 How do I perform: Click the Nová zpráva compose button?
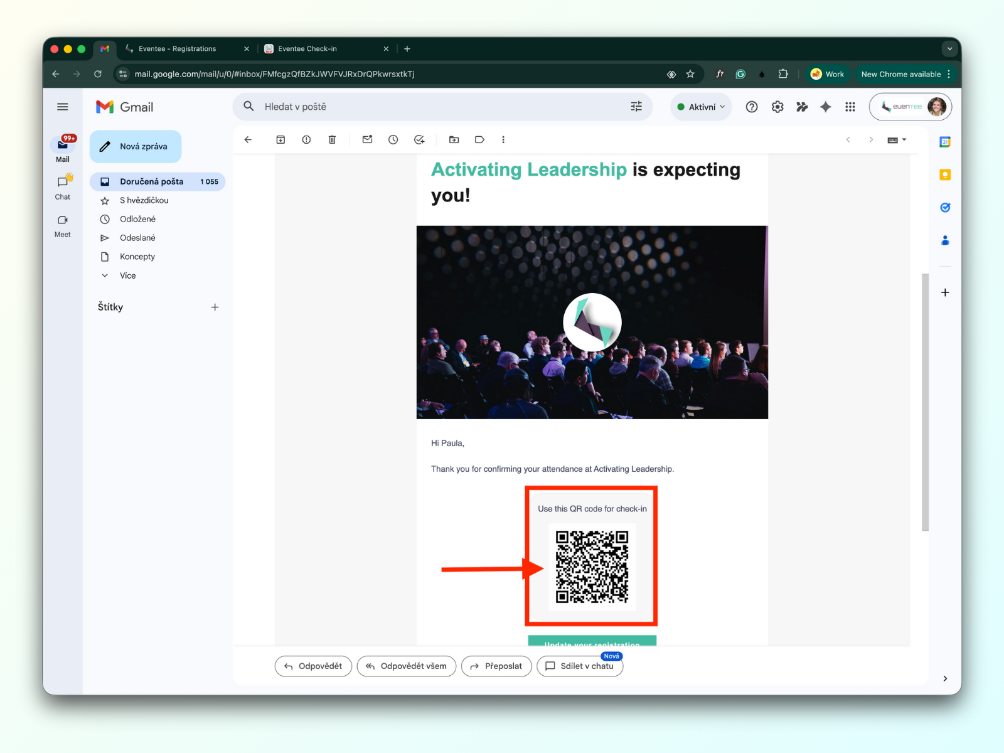coord(136,146)
